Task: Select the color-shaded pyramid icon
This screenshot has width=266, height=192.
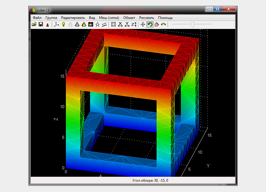Action: [x=84, y=25]
